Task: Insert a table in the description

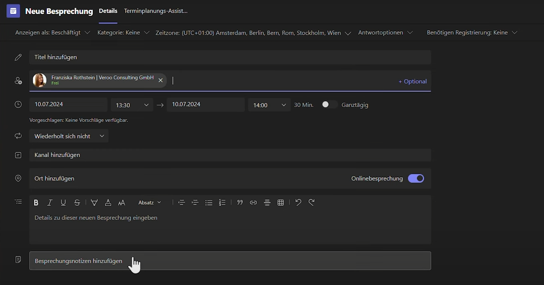Action: (281, 202)
